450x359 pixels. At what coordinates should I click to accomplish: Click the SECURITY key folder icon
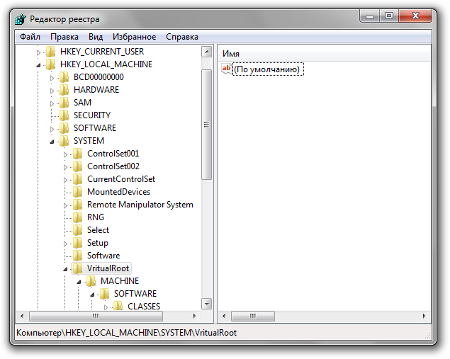[64, 115]
